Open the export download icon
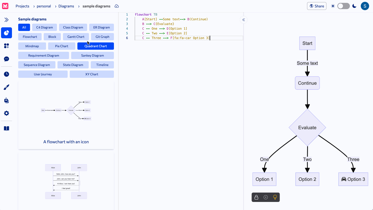 pos(7,100)
